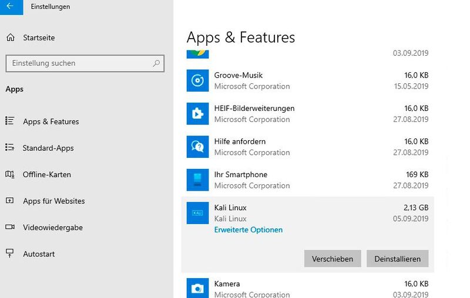The image size is (470, 298).
Task: Click the Einstellungen window title
Action: coord(51,6)
